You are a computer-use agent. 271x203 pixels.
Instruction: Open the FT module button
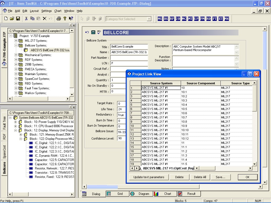tap(215, 19)
